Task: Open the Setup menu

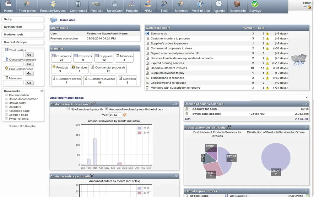Action: click(23, 19)
